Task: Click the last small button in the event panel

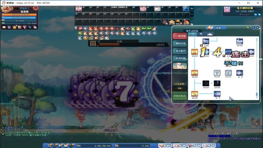Action: [259, 15]
